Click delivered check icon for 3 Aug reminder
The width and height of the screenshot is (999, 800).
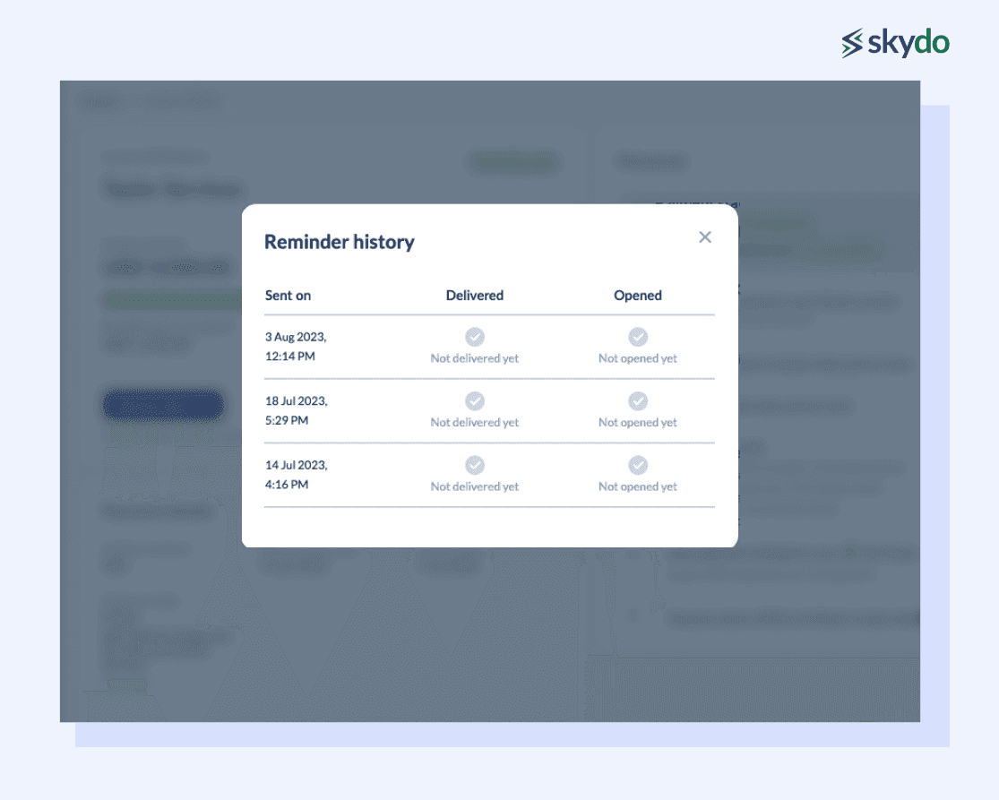[475, 337]
